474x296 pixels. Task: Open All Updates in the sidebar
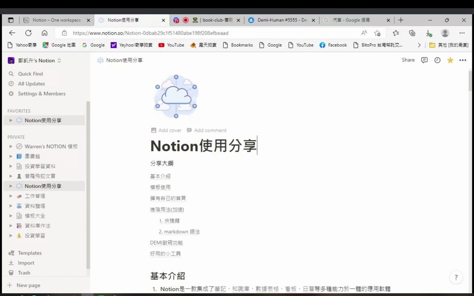pos(31,83)
